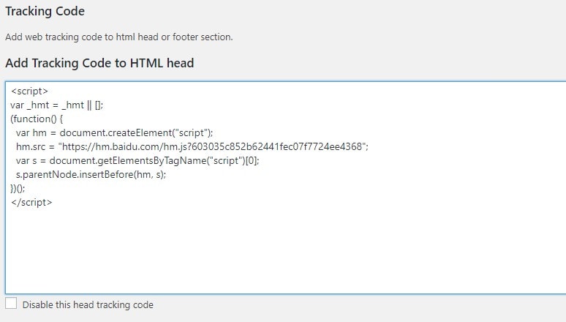Click the "Add web tracking code" description text
Image resolution: width=566 pixels, height=322 pixels.
(x=118, y=37)
